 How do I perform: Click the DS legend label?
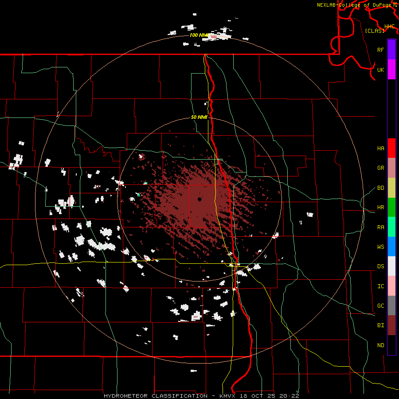380,266
